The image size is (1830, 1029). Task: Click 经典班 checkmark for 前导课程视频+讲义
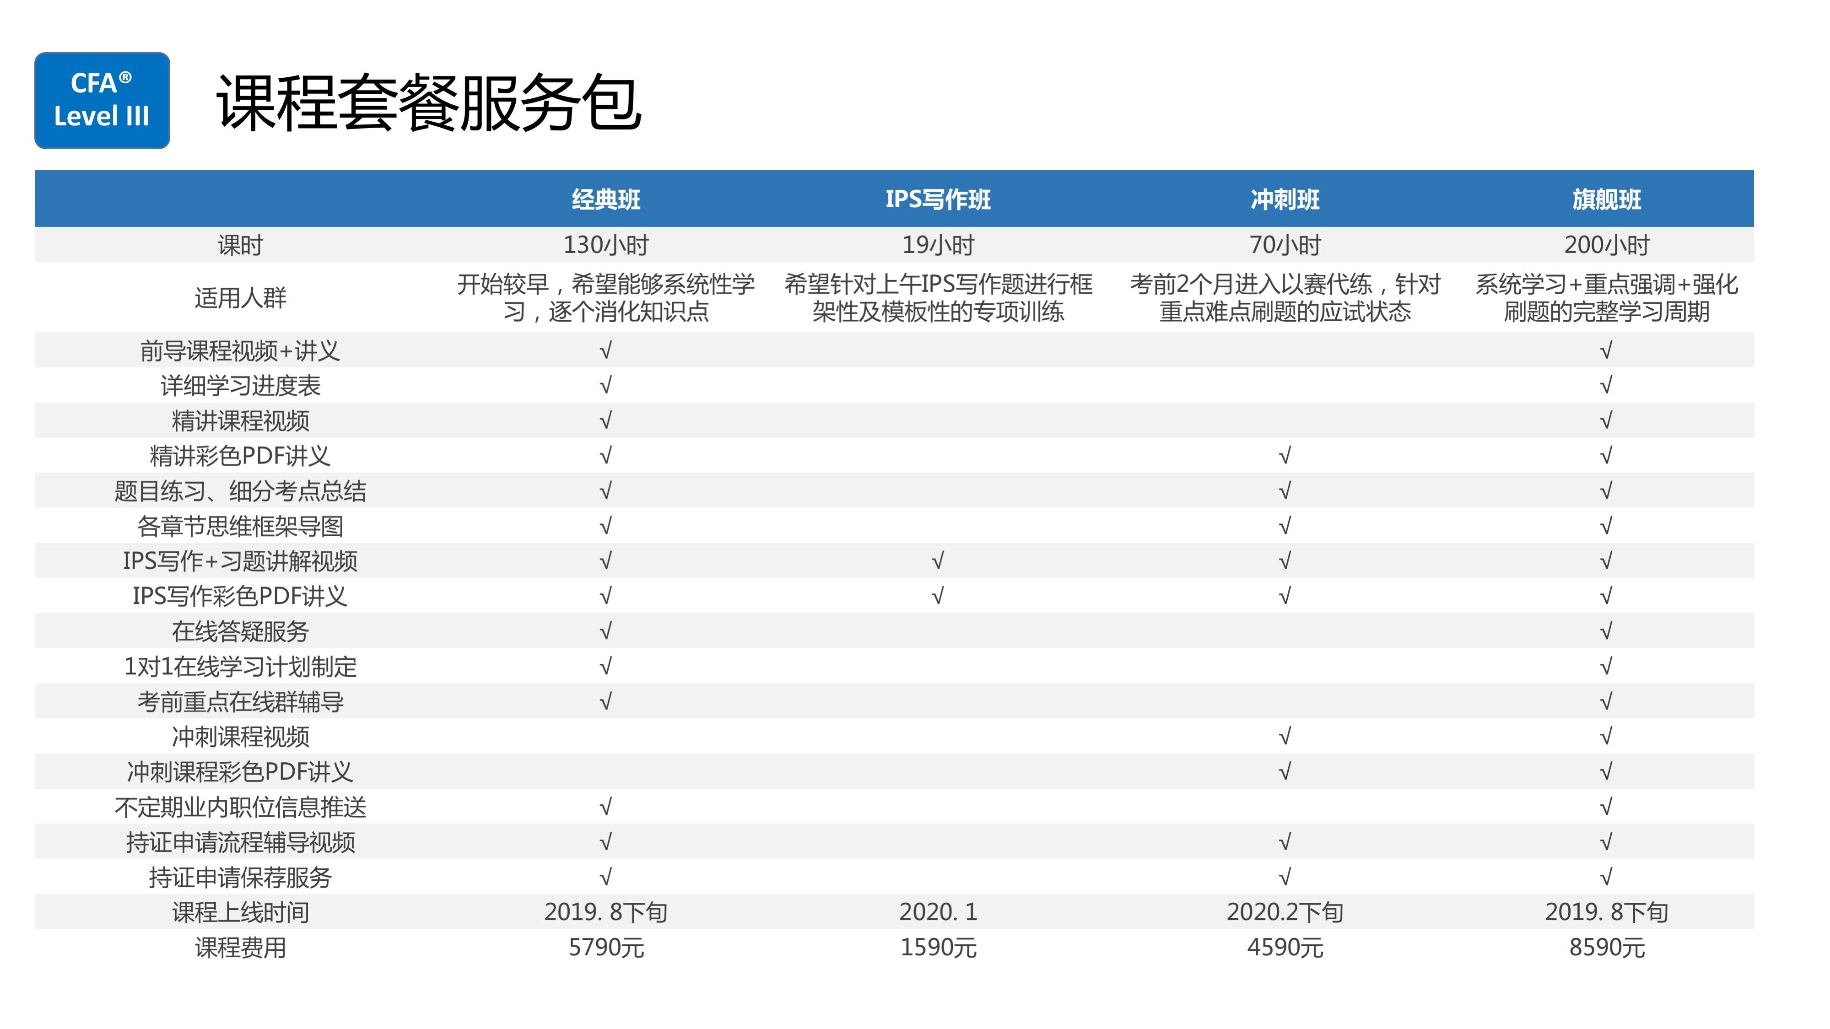605,350
